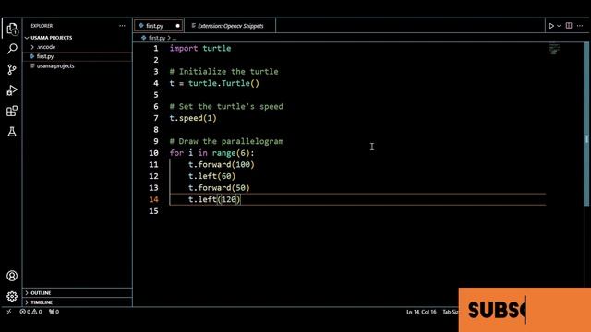Click 't.forward(50)' code line
This screenshot has height=332, width=591.
tap(219, 188)
